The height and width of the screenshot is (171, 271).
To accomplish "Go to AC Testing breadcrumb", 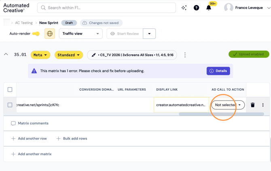I will 24,23.
